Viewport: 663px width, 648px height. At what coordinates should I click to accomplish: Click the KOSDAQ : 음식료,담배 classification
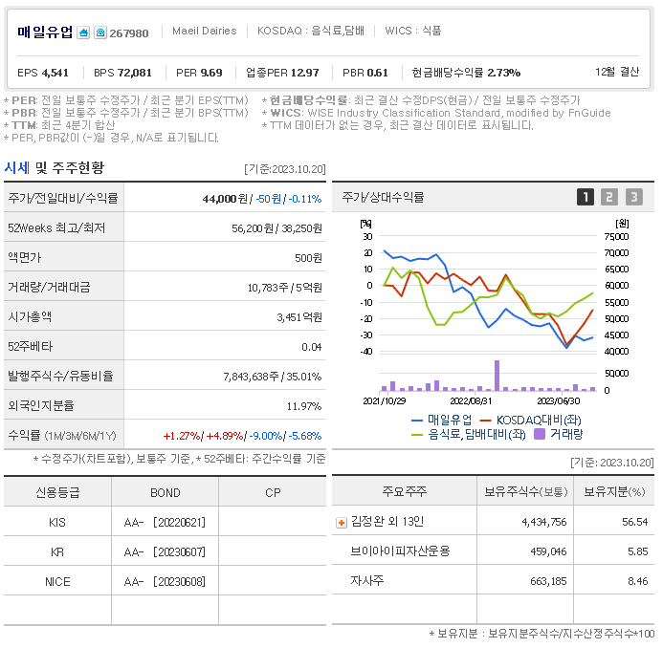tap(311, 31)
